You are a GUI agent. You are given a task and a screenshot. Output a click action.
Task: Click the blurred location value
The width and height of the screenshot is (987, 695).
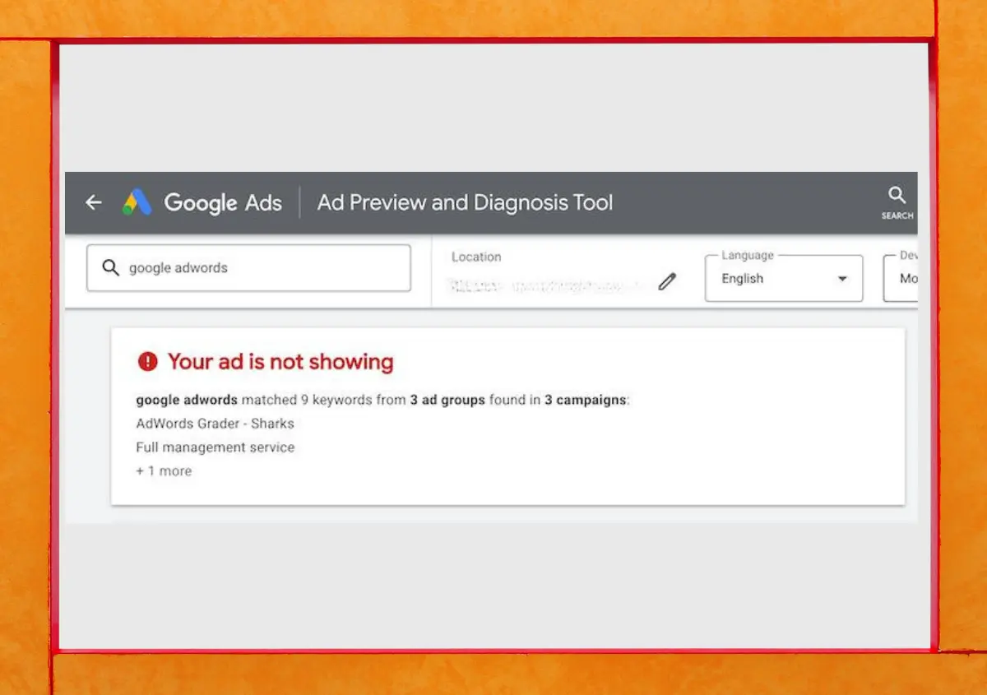click(x=545, y=285)
